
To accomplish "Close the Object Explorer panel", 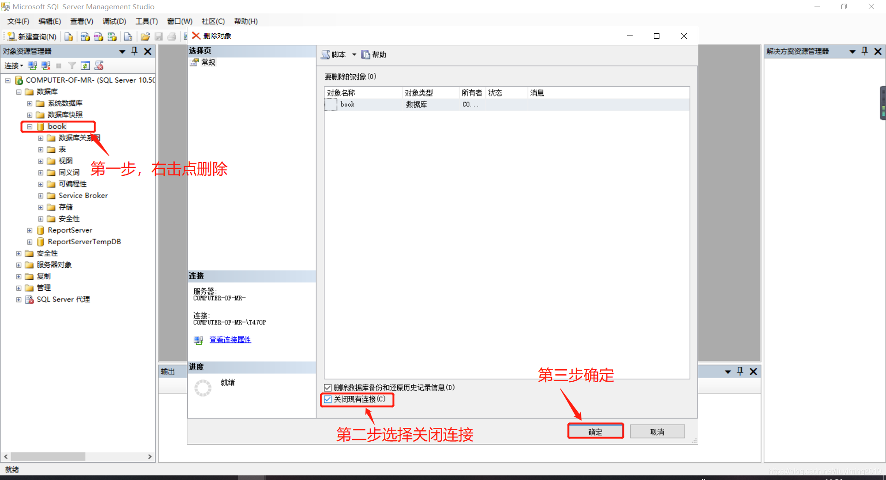I will (x=148, y=51).
